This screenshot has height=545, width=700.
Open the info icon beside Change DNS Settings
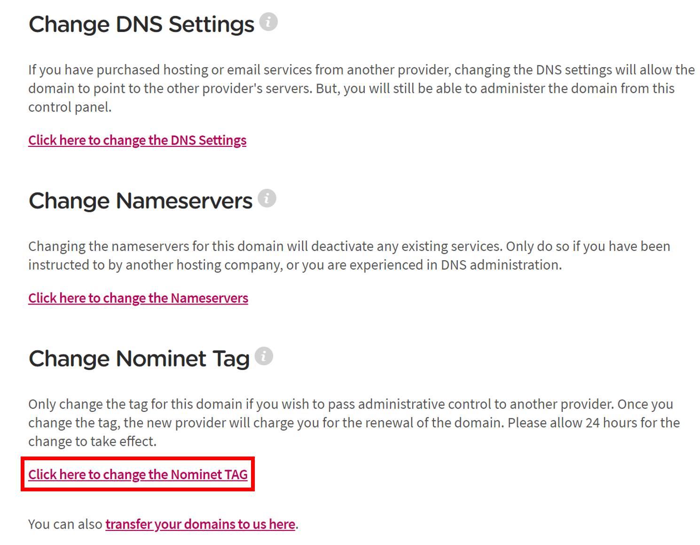point(268,21)
